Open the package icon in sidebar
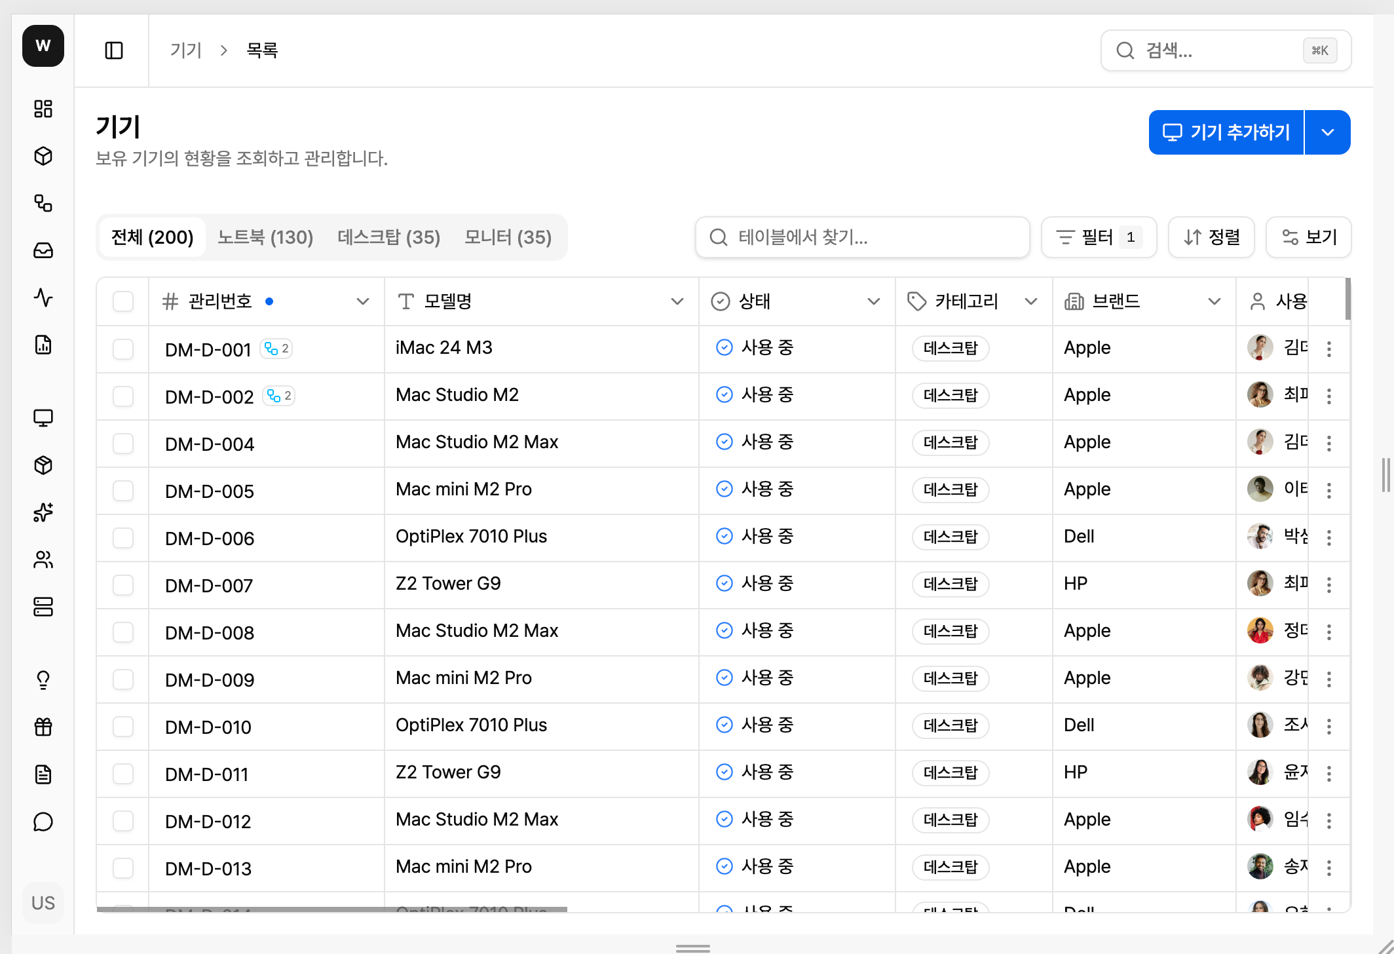 43,465
